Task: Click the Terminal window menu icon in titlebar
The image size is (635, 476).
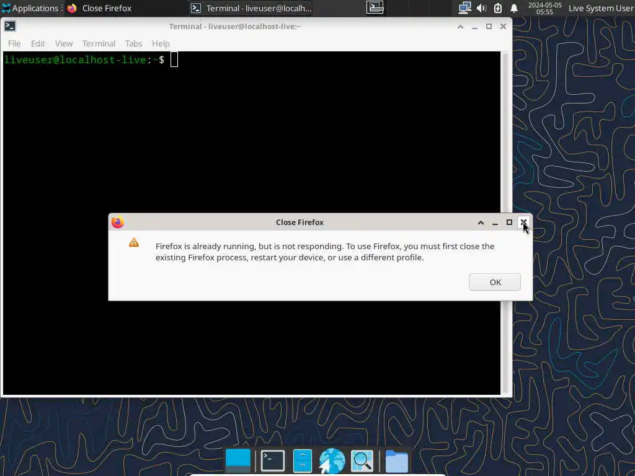Action: [x=10, y=26]
